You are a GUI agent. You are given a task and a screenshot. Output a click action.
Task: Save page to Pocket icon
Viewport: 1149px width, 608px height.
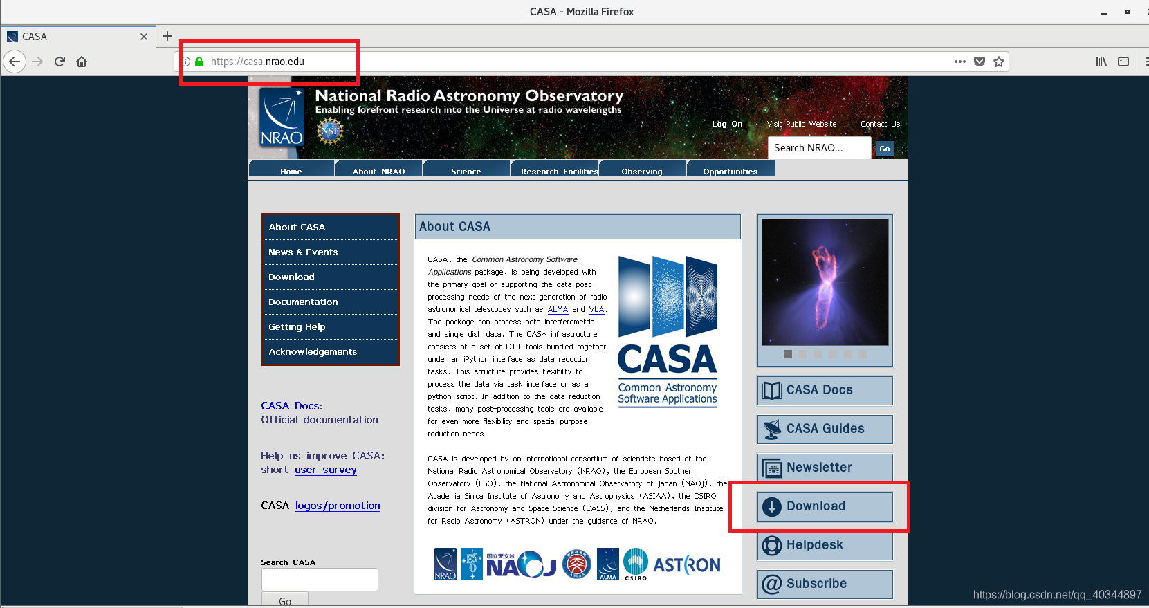point(980,62)
